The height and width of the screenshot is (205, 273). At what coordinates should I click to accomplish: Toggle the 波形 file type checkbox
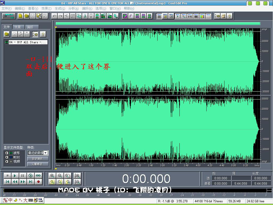pyautogui.click(x=6, y=153)
